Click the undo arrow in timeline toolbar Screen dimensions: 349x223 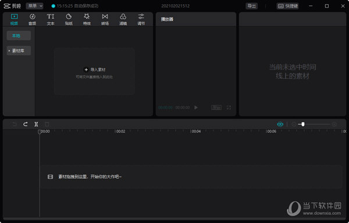15,124
